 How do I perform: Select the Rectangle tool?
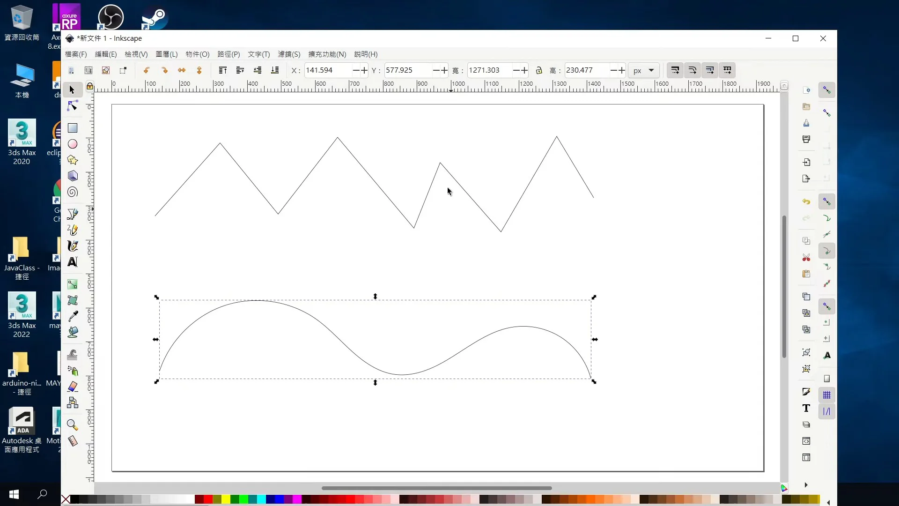pyautogui.click(x=72, y=128)
